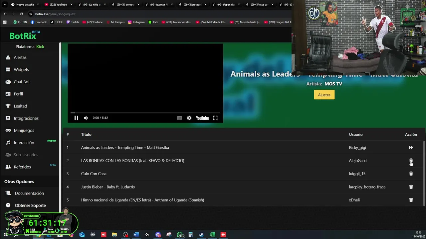
Task: Click the BotRix logo
Action: (24, 35)
